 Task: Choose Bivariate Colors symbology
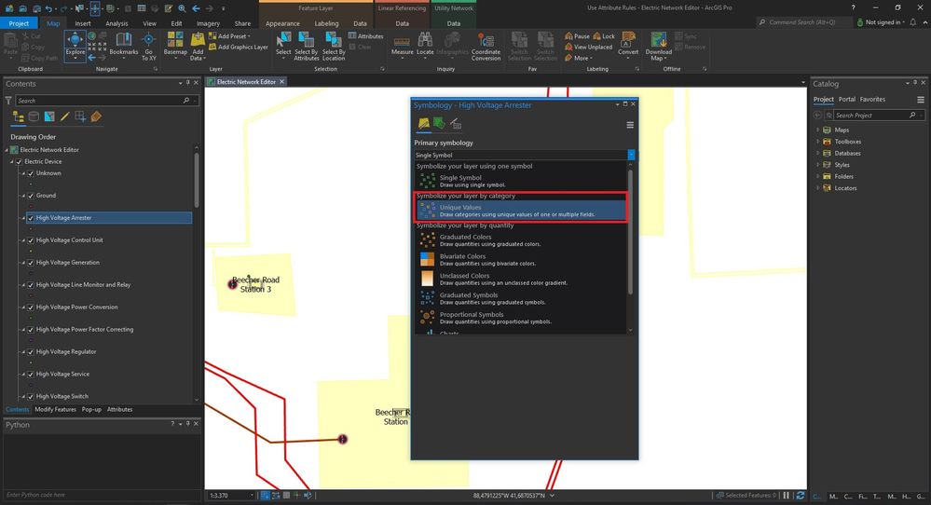click(x=521, y=259)
